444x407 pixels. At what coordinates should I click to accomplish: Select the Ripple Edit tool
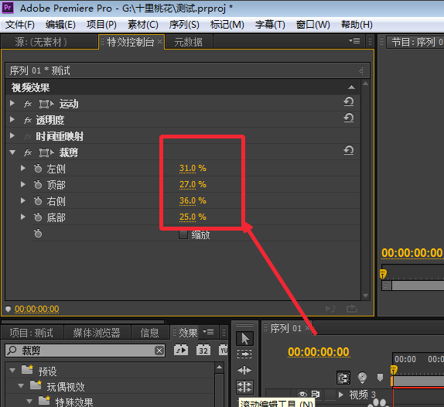point(244,370)
